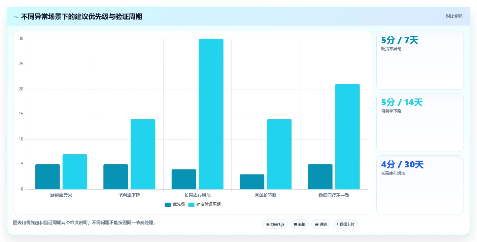Click the 毛利率下降 priority bar
This screenshot has height=242, width=477.
point(116,177)
